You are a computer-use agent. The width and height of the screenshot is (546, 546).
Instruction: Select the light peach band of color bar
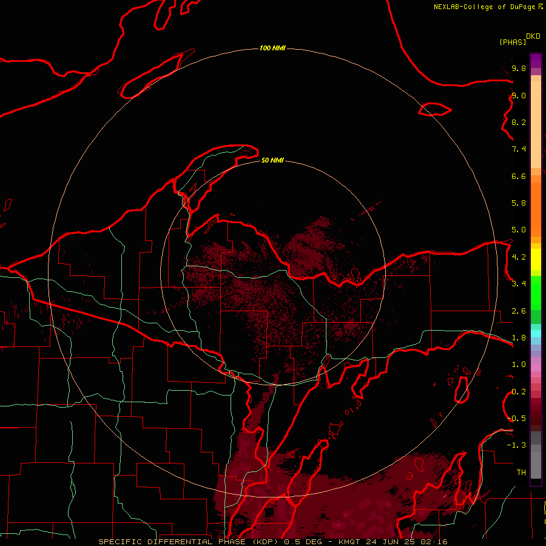tap(536, 125)
